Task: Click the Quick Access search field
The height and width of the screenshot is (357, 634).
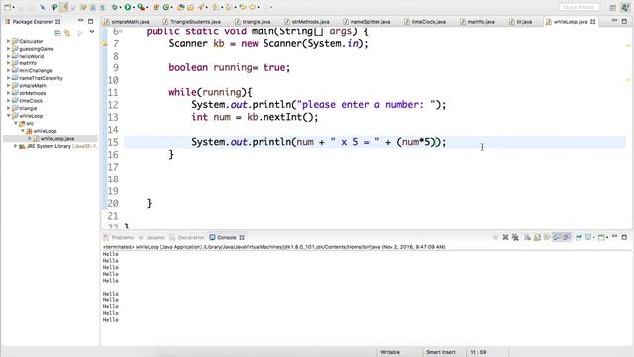Action: tap(579, 7)
